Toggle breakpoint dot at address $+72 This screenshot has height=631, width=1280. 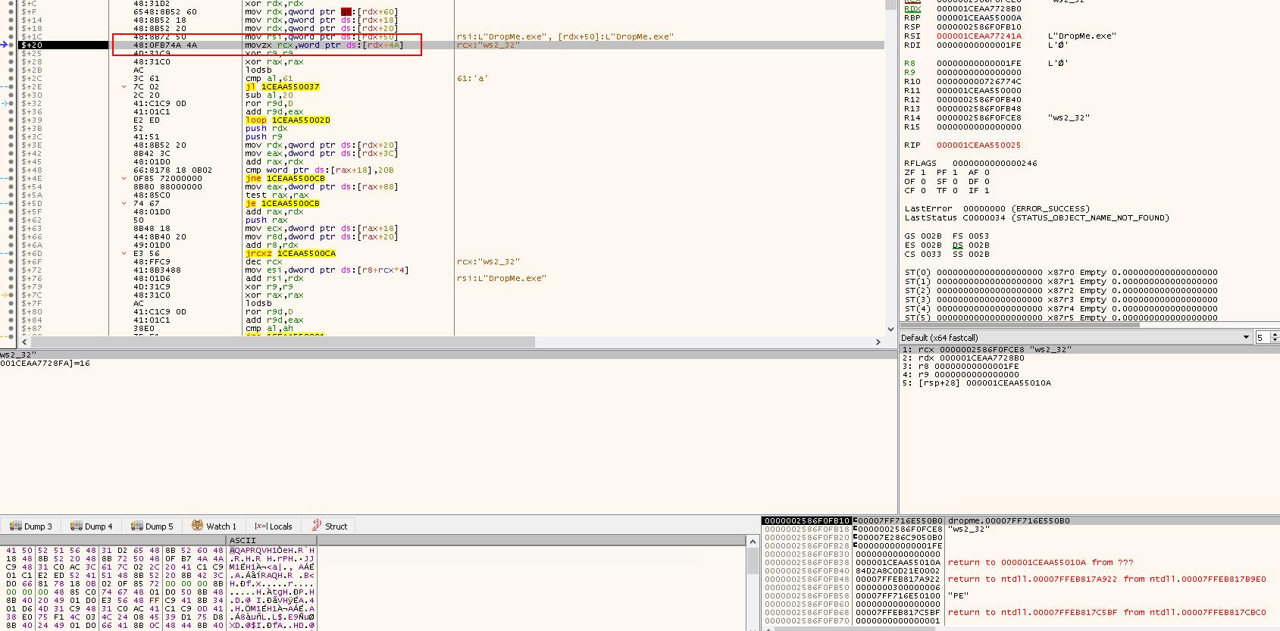(x=11, y=270)
